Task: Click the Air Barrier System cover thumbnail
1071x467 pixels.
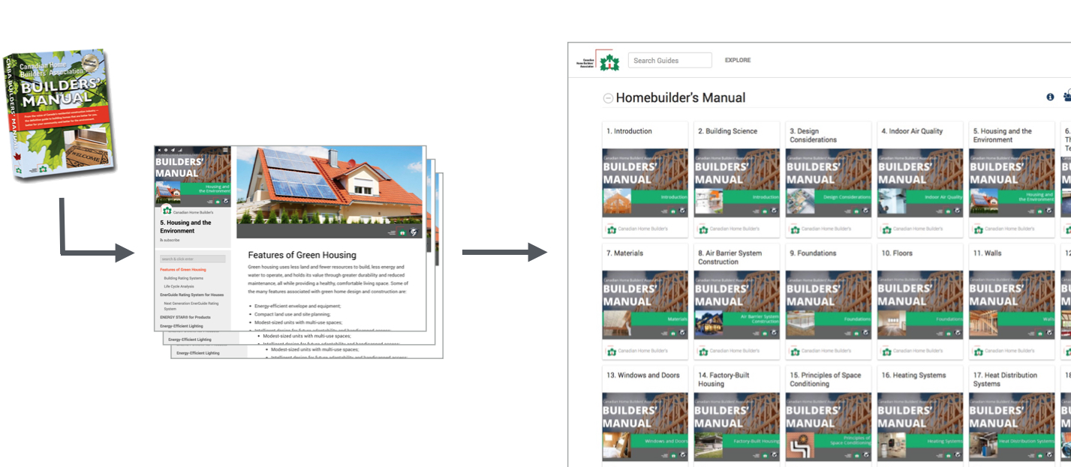Action: [x=737, y=305]
